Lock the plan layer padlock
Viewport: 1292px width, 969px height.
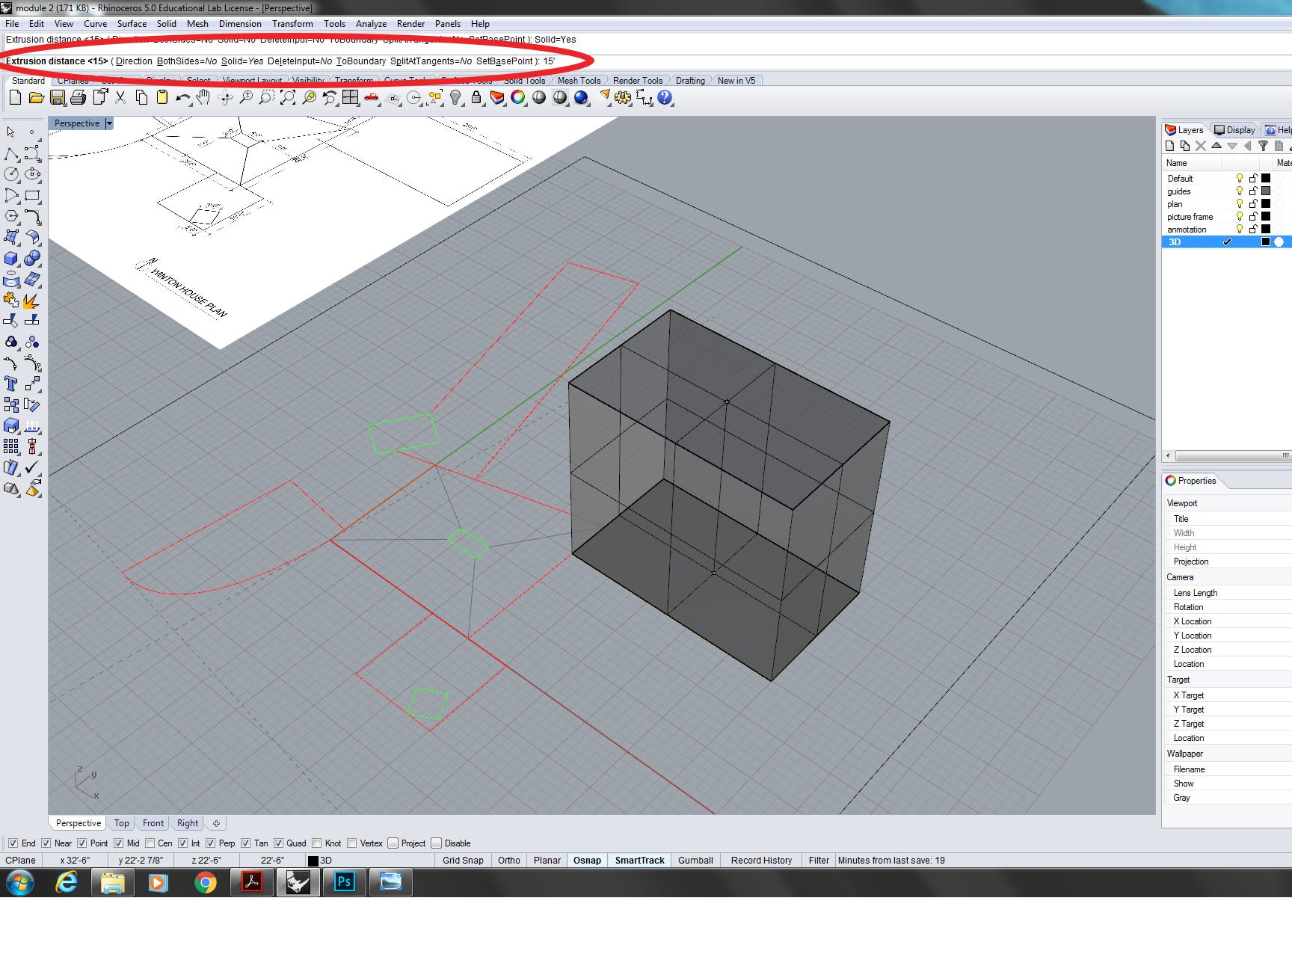(1253, 204)
